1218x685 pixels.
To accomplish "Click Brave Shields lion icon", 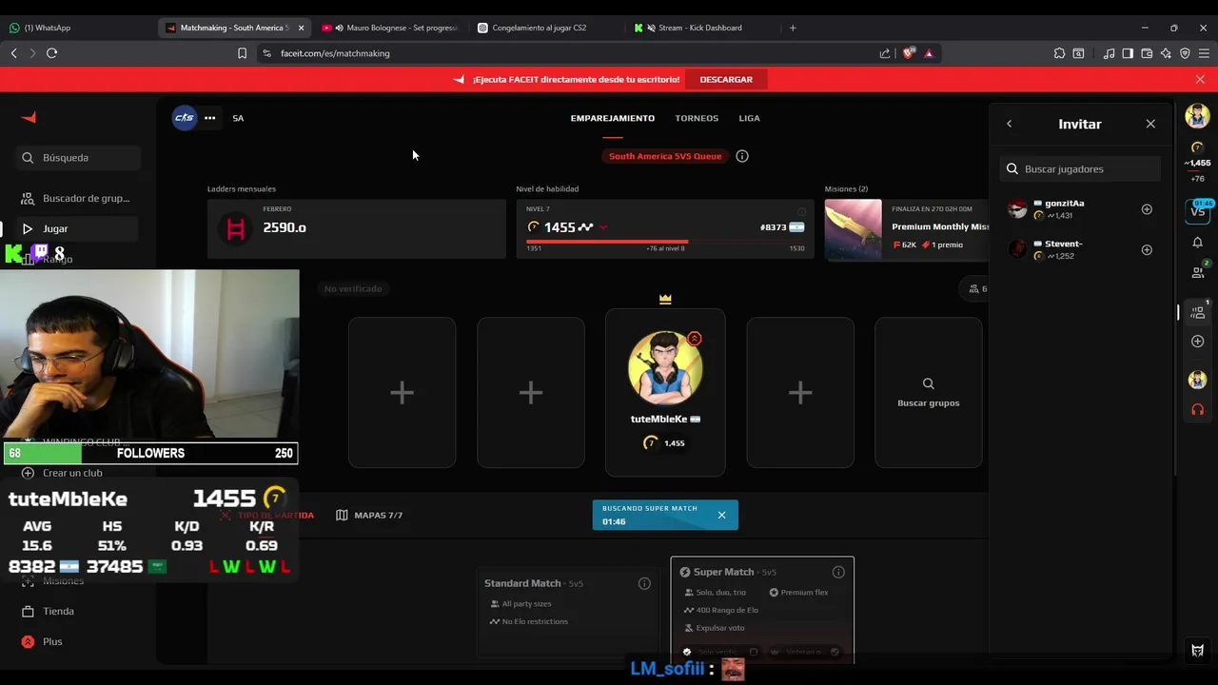I will coord(908,53).
